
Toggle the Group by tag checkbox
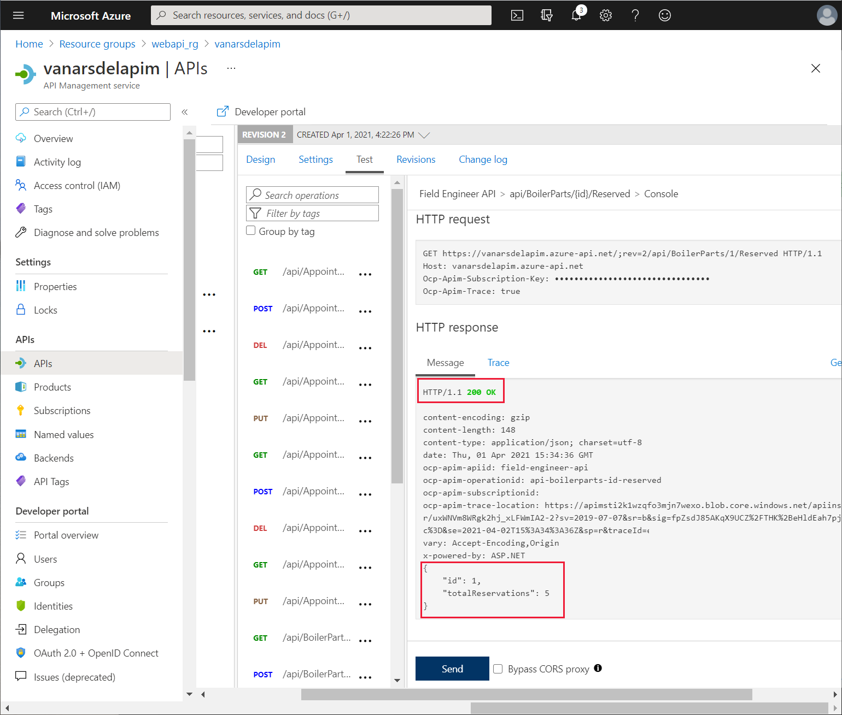251,231
